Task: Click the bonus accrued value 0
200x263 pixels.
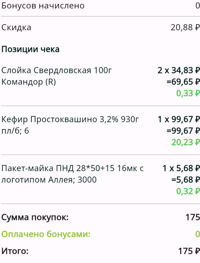Action: tap(198, 6)
